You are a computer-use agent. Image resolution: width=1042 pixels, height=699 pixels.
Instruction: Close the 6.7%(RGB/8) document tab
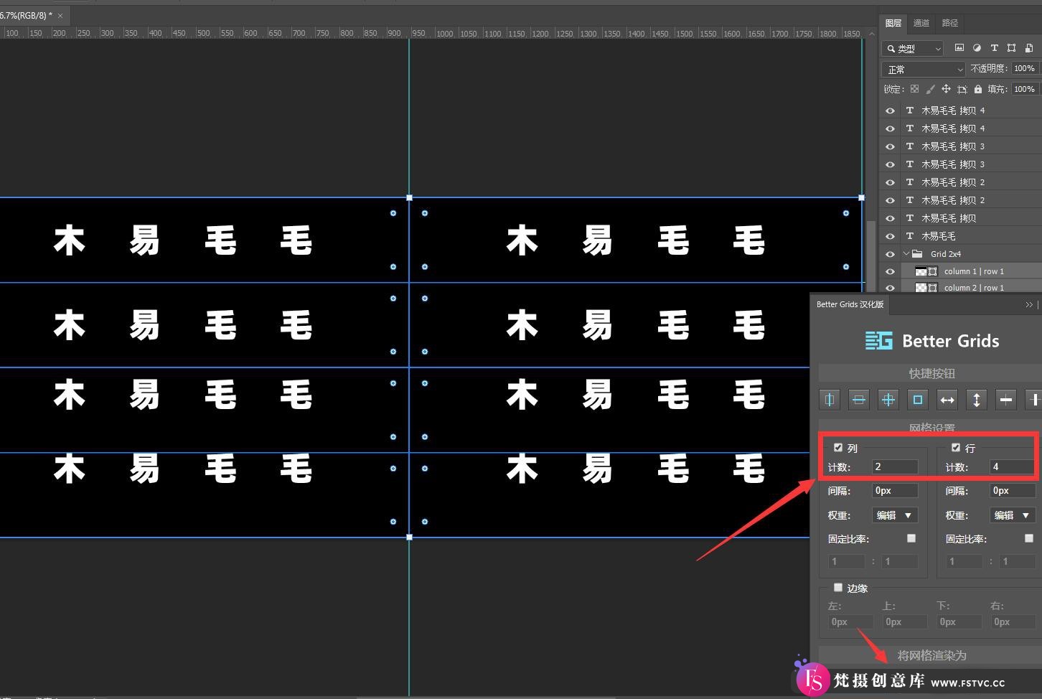(61, 16)
